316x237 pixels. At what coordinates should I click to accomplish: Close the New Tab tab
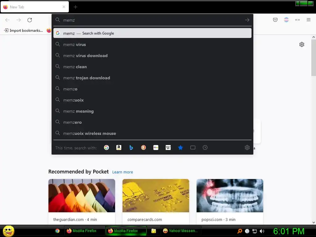64,7
